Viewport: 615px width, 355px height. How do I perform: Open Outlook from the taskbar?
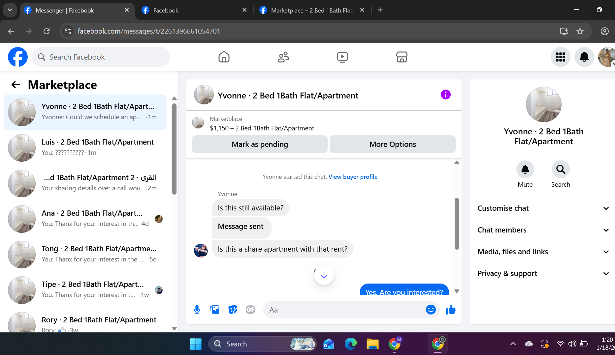point(329,344)
